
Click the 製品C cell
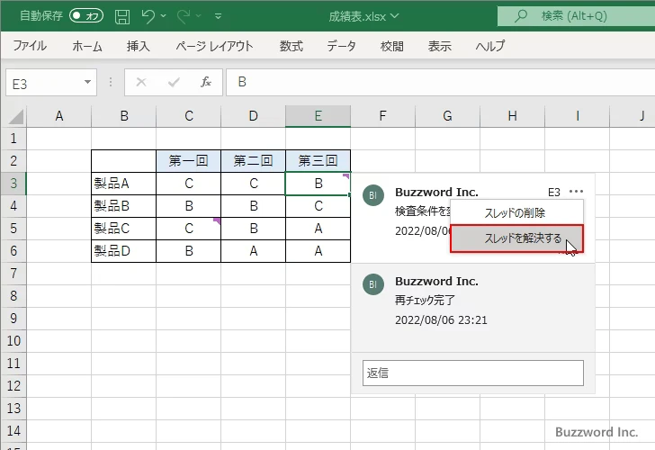pos(123,229)
